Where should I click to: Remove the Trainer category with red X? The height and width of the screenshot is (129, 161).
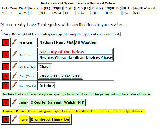pos(6,119)
